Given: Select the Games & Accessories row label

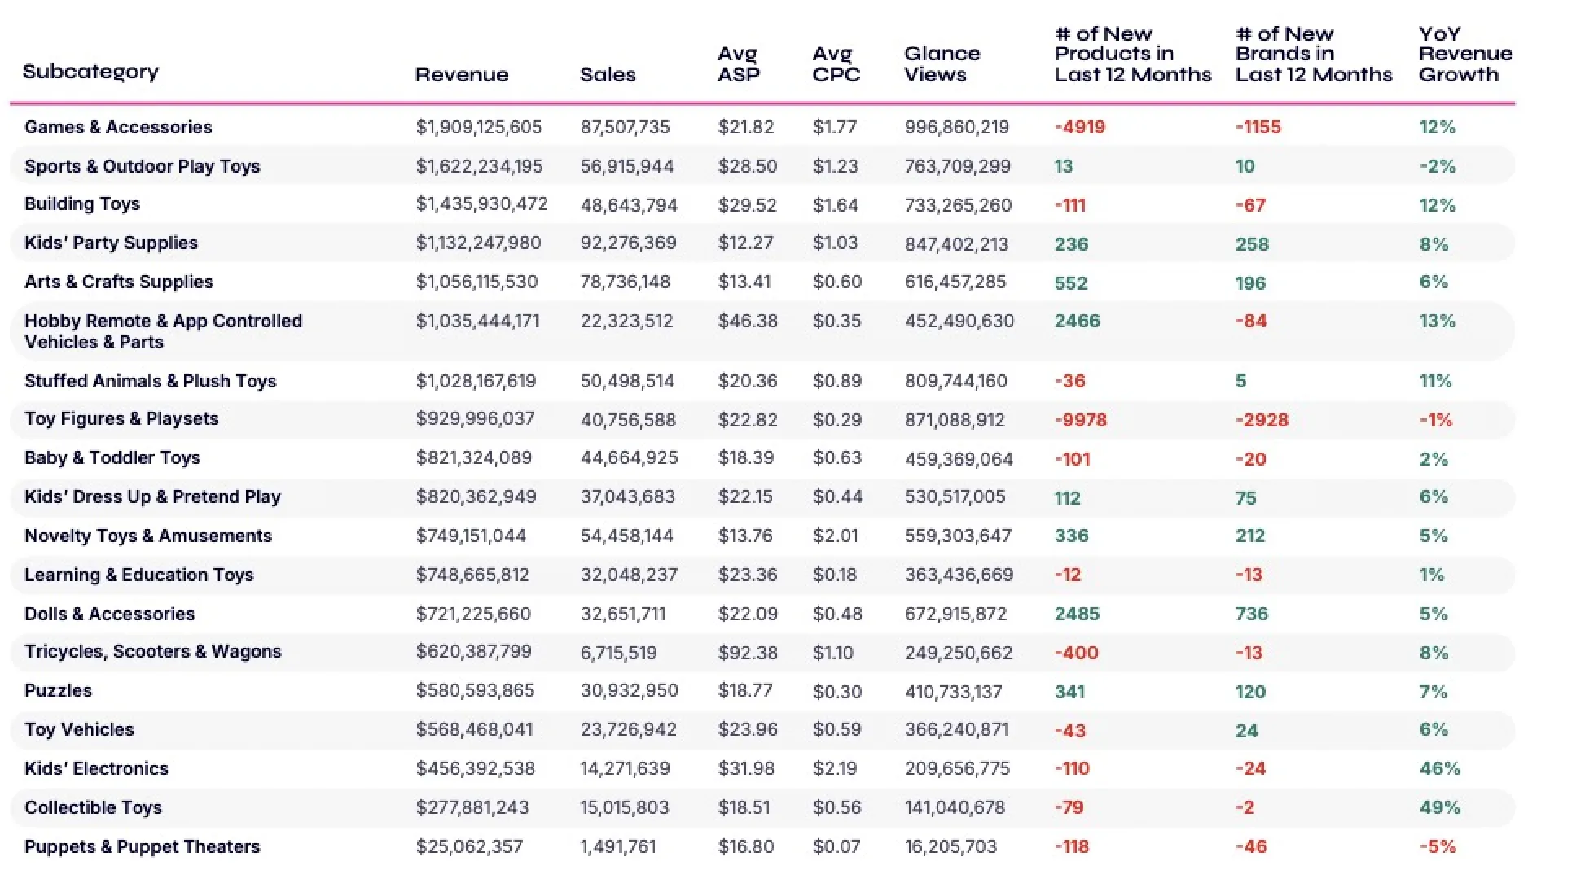Looking at the screenshot, I should click(118, 128).
